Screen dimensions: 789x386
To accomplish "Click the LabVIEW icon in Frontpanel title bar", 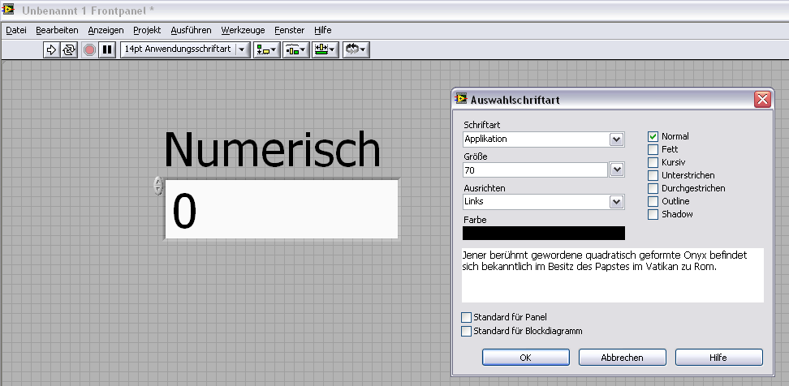I will click(x=8, y=9).
